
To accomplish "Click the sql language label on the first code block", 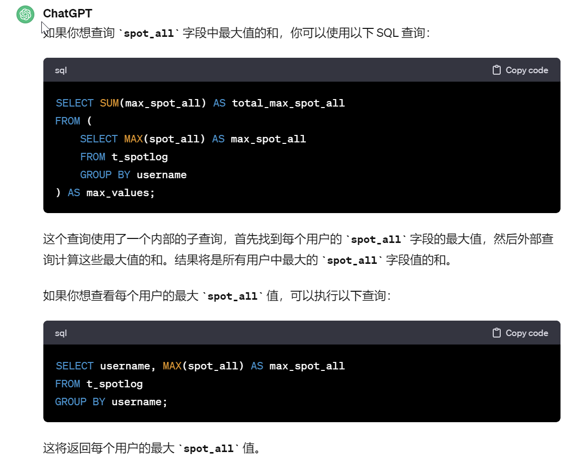I will pos(61,70).
